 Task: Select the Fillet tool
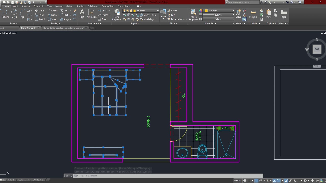(x=64, y=15)
